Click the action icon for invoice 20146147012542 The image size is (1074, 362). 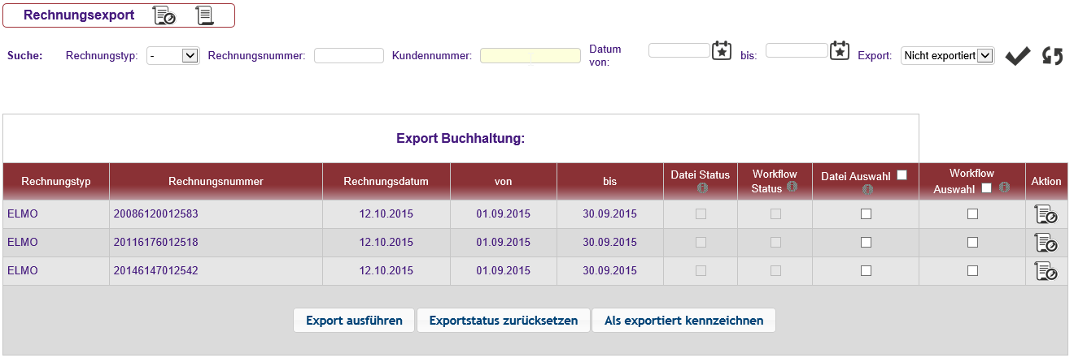pos(1046,271)
